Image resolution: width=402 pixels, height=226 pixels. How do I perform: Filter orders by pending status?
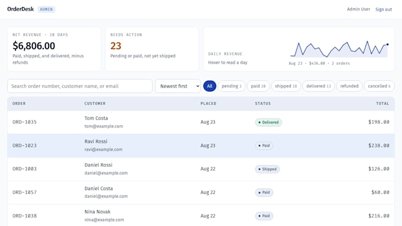tap(232, 86)
